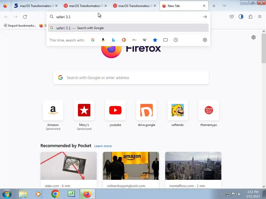Screen dimensions: 266x199
Task: Search open tabs icon in urlbar
Action: (165, 40)
